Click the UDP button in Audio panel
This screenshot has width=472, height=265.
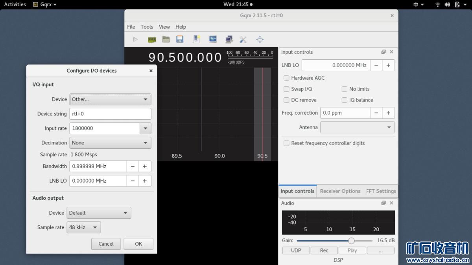click(296, 250)
